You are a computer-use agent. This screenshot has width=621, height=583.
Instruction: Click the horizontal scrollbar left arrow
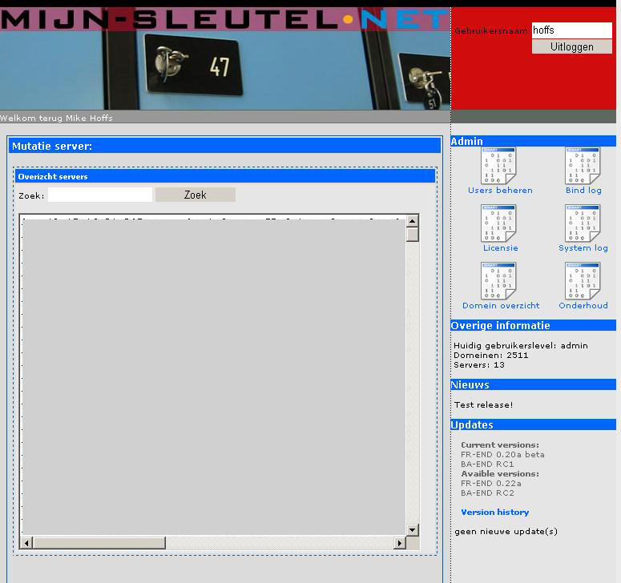coord(26,543)
